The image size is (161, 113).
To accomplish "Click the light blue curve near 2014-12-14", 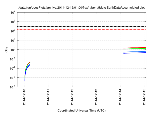I will (135, 52).
